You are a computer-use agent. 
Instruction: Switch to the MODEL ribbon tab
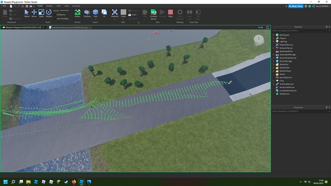tap(50, 6)
